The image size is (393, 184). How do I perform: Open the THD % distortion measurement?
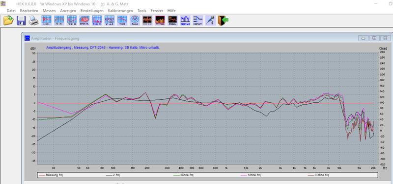pos(97,20)
